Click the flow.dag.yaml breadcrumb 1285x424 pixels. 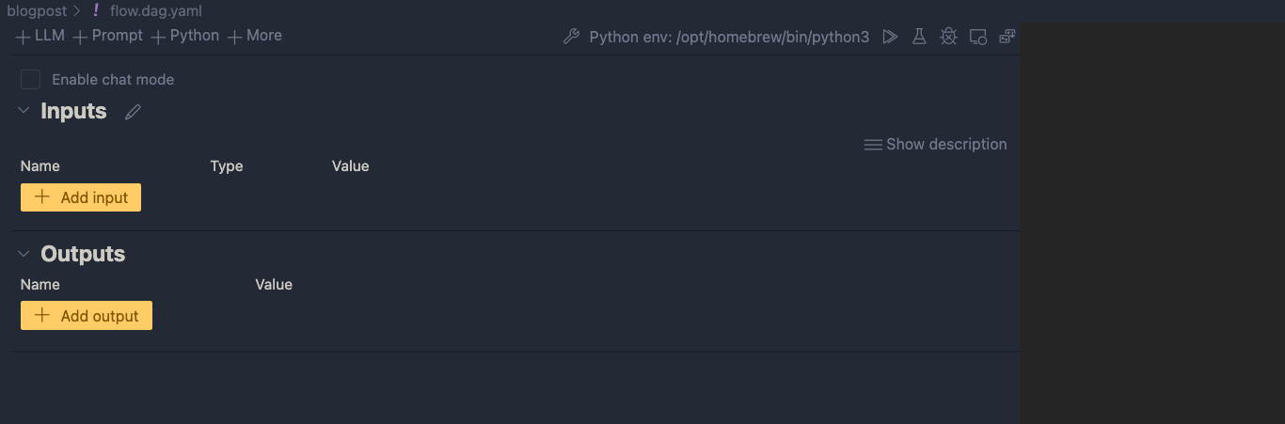click(x=155, y=11)
